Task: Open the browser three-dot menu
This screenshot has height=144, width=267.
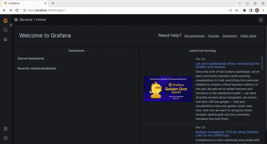Action: click(x=263, y=10)
